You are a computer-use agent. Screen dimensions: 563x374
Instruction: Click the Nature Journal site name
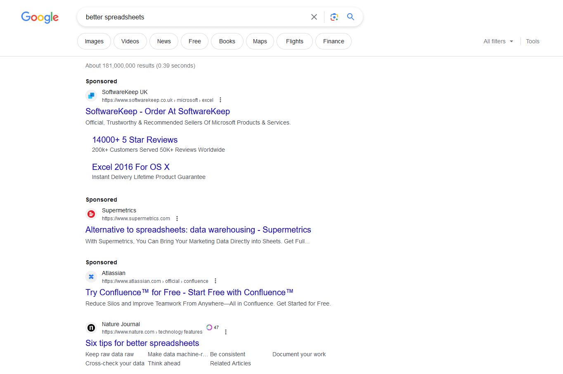coord(121,324)
